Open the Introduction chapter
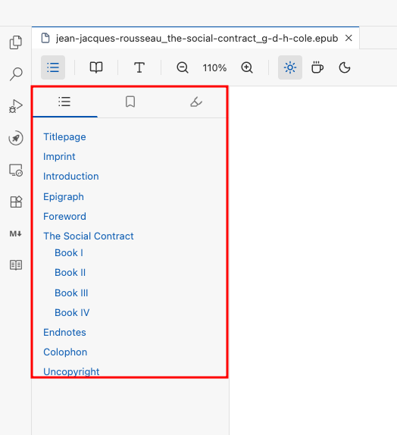The width and height of the screenshot is (397, 435). 71,177
